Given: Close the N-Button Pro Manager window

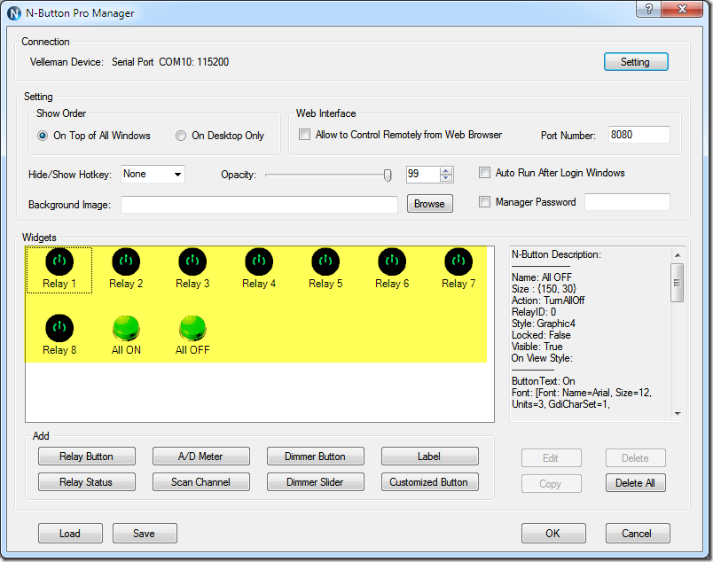Looking at the screenshot, I should click(x=682, y=9).
